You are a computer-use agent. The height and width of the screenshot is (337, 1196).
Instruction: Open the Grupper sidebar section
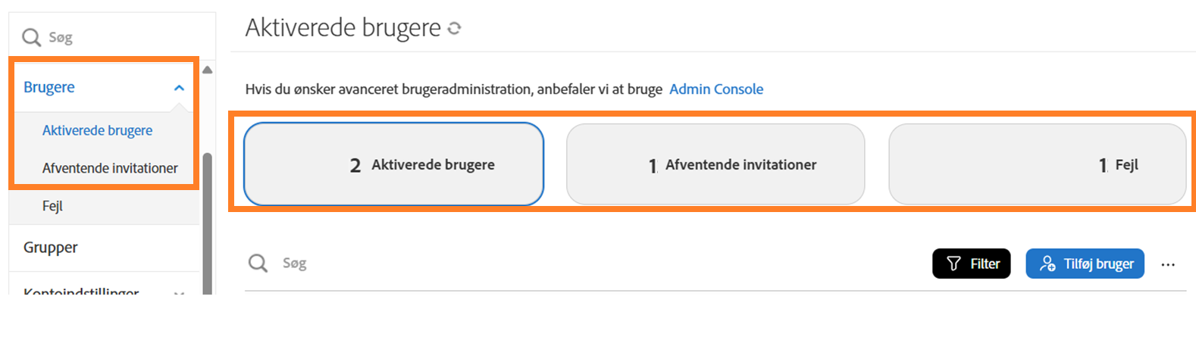point(51,248)
